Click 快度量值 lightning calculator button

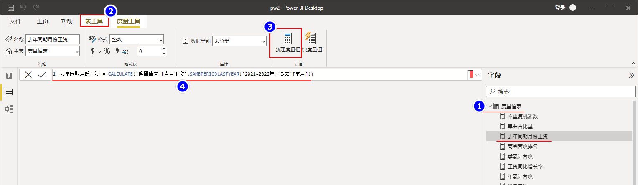312,43
